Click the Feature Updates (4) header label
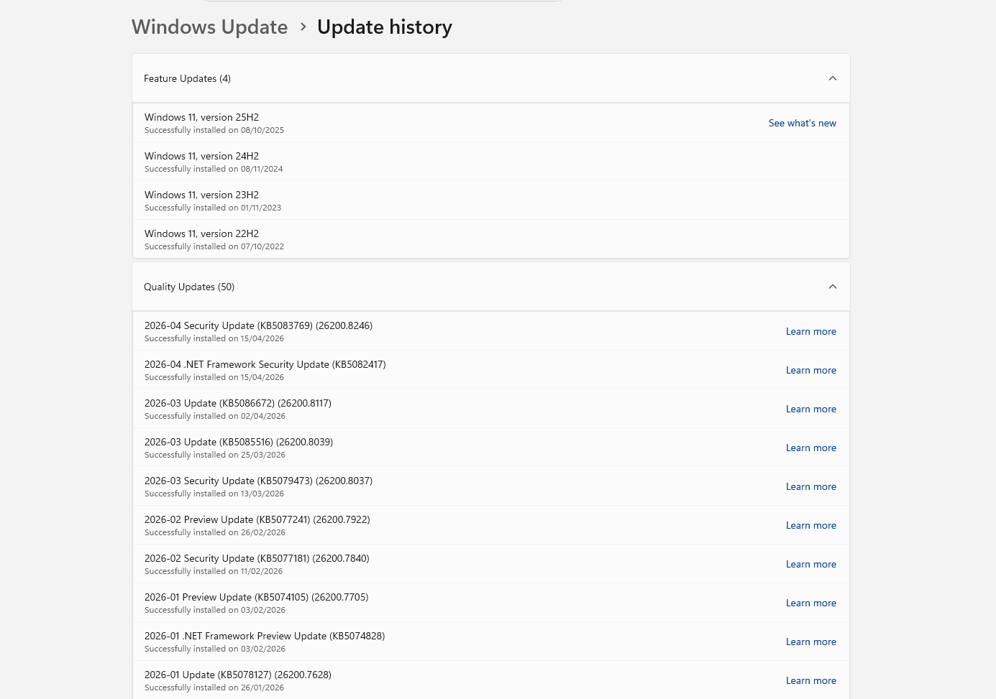 click(187, 78)
